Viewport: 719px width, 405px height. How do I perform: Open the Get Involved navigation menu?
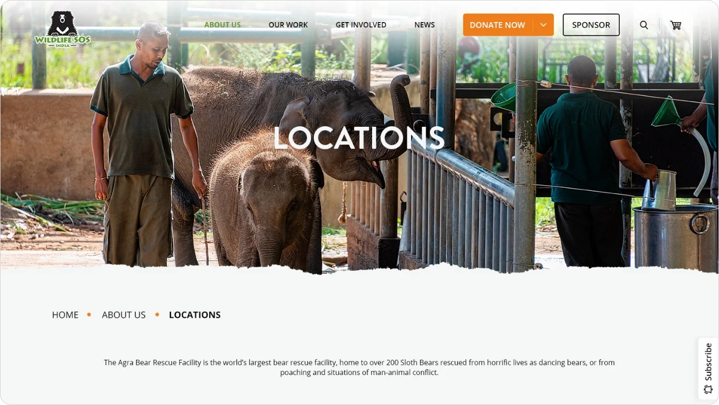click(361, 25)
